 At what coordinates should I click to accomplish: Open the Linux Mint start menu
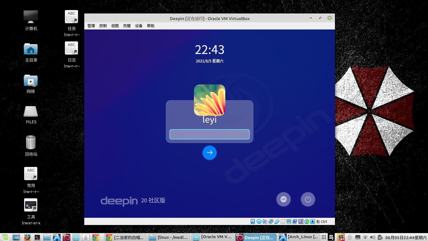pyautogui.click(x=5, y=237)
